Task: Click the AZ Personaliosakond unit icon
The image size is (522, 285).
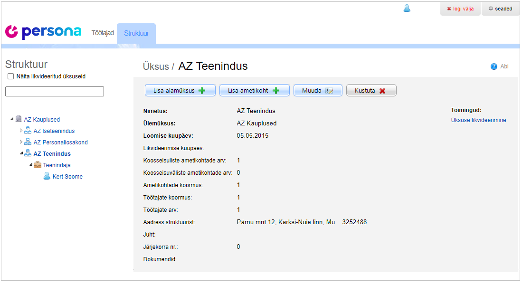Action: pyautogui.click(x=28, y=142)
